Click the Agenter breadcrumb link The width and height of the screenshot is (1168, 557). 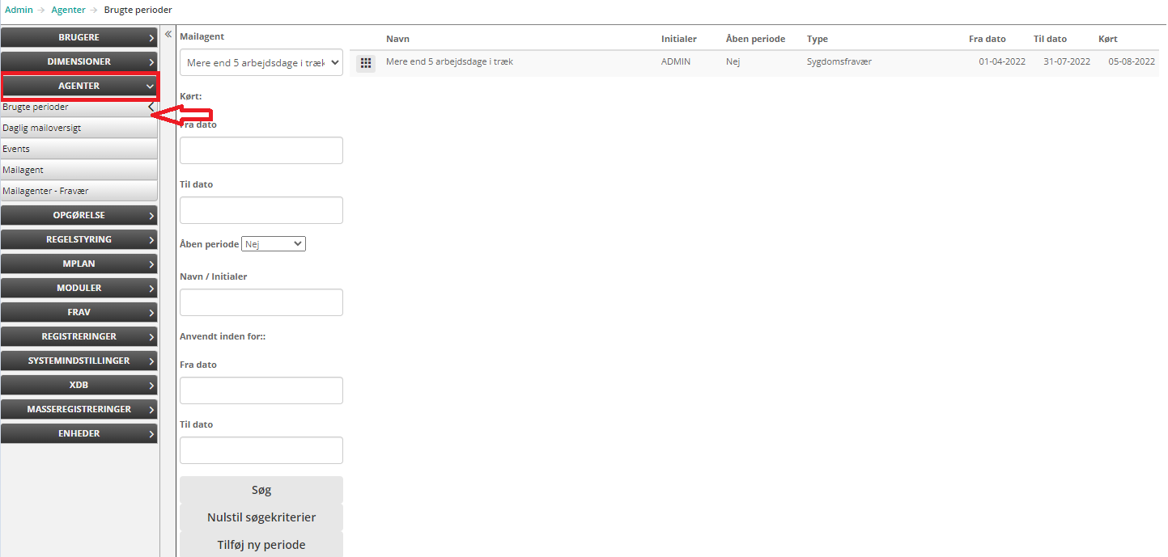click(68, 10)
